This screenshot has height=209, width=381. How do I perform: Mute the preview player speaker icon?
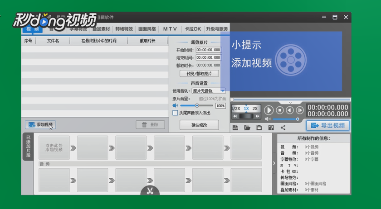click(x=268, y=119)
